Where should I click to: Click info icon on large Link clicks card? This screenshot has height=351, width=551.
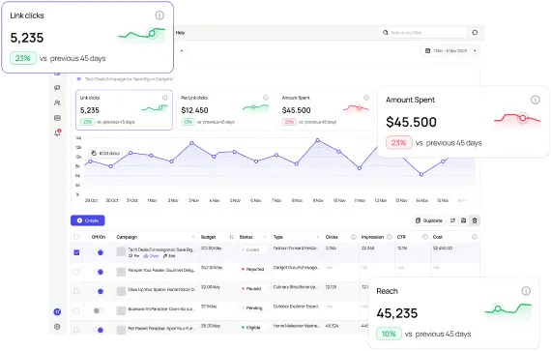click(x=159, y=15)
